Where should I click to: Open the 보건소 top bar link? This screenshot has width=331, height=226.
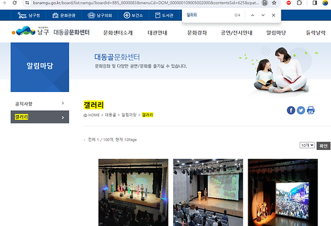pos(133,15)
